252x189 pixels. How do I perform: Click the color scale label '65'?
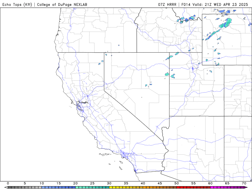point(227,183)
